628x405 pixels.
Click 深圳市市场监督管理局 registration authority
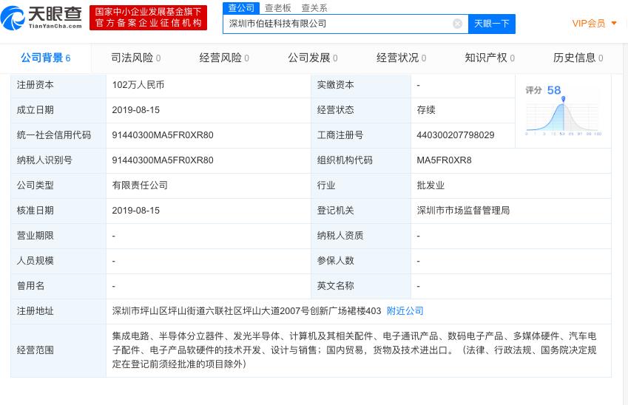(463, 211)
